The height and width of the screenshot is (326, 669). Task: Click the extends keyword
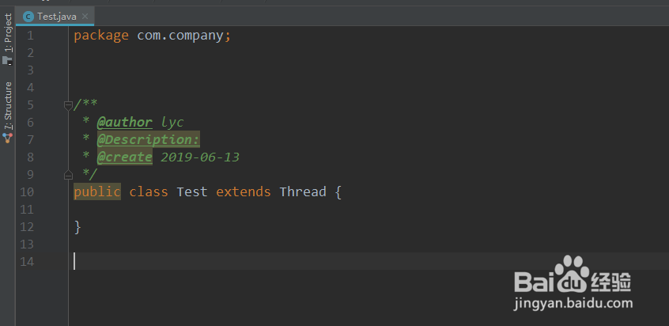click(x=244, y=191)
